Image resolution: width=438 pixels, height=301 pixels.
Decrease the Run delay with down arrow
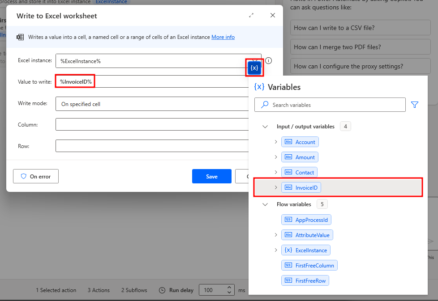[229, 293]
